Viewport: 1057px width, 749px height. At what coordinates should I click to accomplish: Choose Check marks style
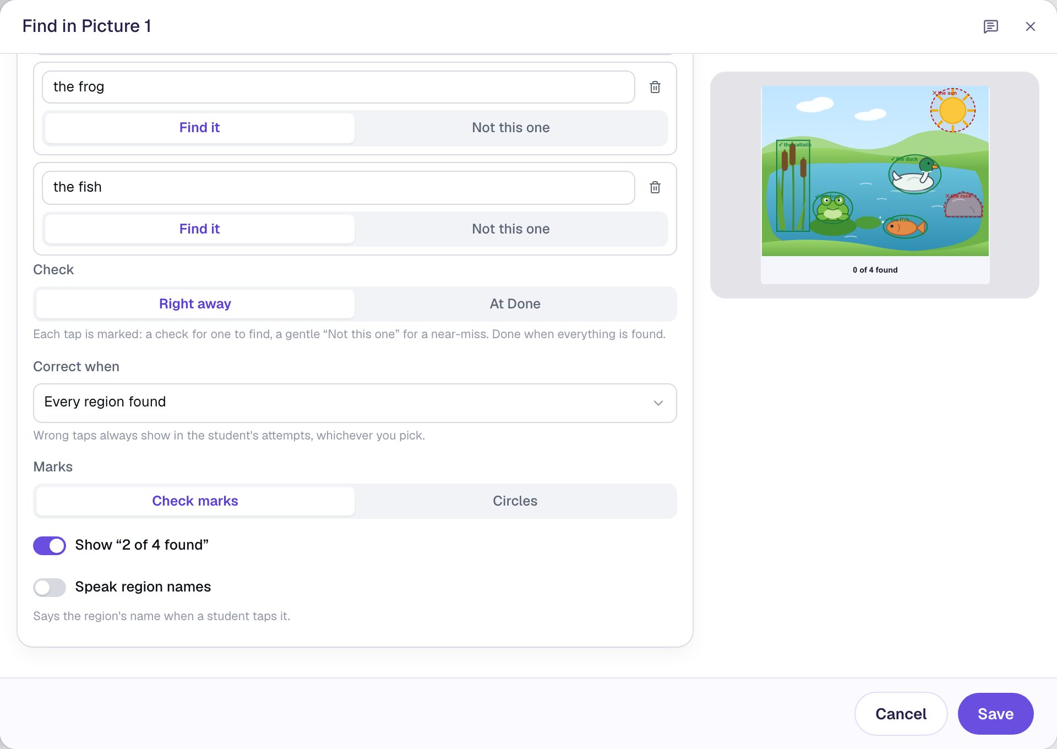(195, 501)
